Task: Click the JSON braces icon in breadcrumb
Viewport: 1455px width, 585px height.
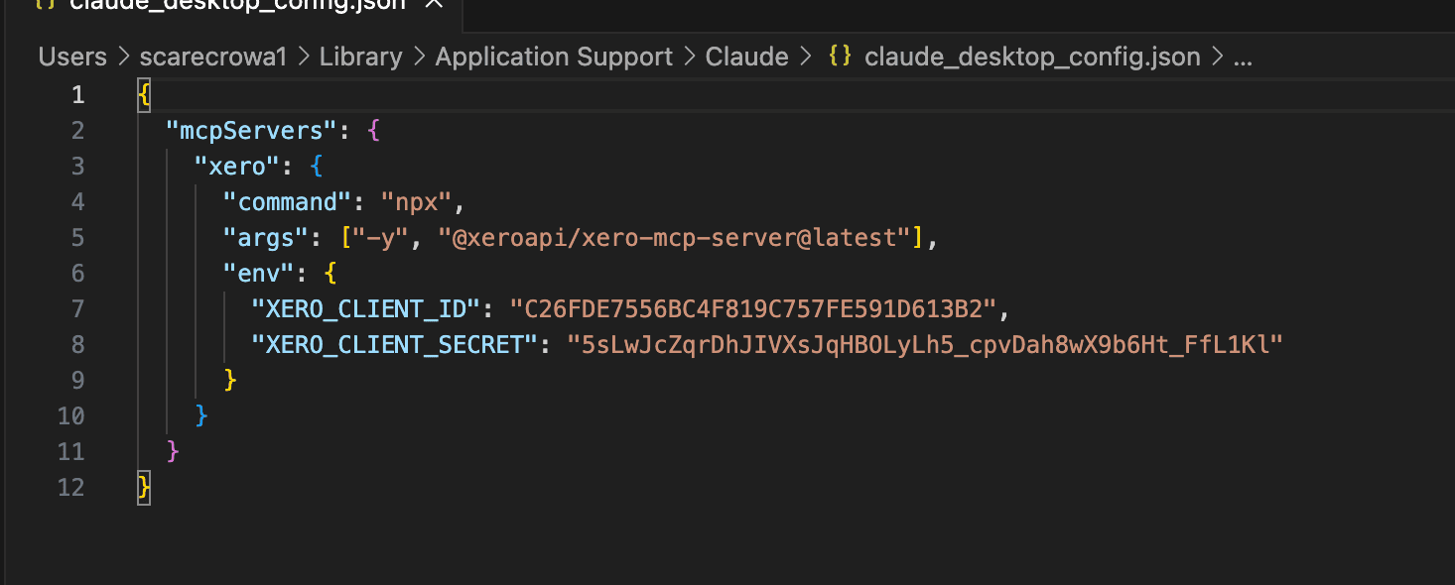Action: (840, 58)
